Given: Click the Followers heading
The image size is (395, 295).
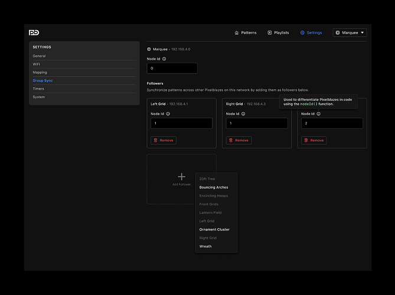Looking at the screenshot, I should click(x=155, y=83).
